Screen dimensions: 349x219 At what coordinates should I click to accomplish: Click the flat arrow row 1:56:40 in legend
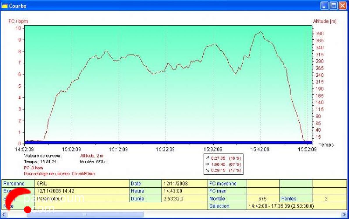[x=223, y=164]
